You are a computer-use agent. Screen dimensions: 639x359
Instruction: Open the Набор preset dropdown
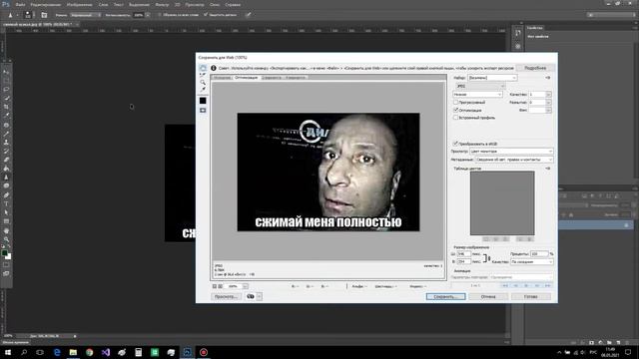tap(492, 78)
